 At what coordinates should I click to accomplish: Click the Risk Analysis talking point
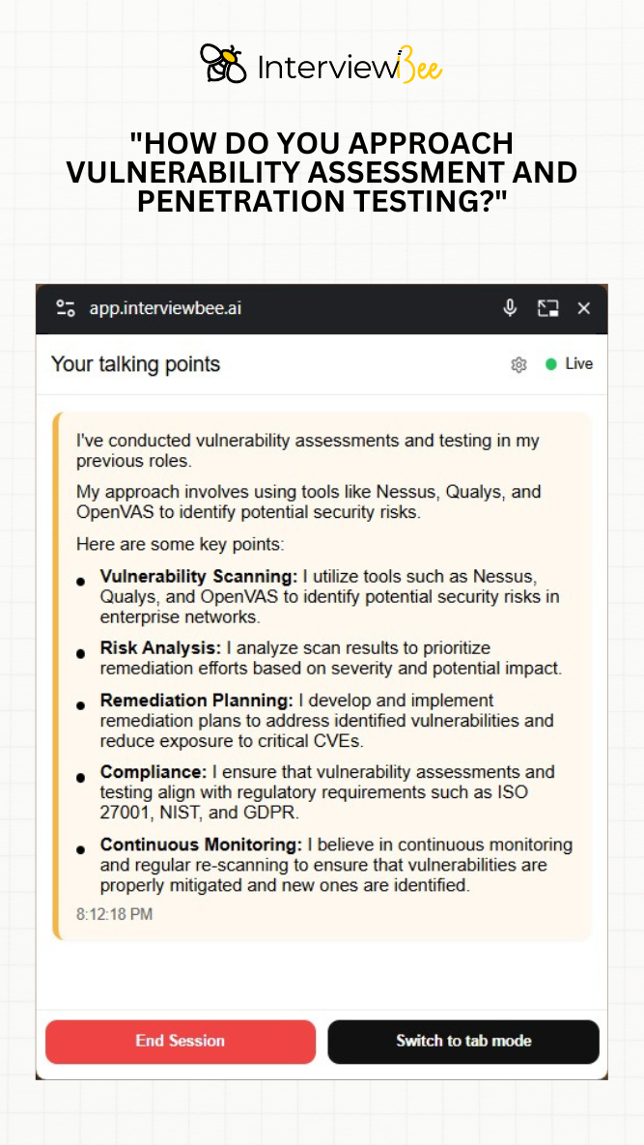click(x=328, y=657)
